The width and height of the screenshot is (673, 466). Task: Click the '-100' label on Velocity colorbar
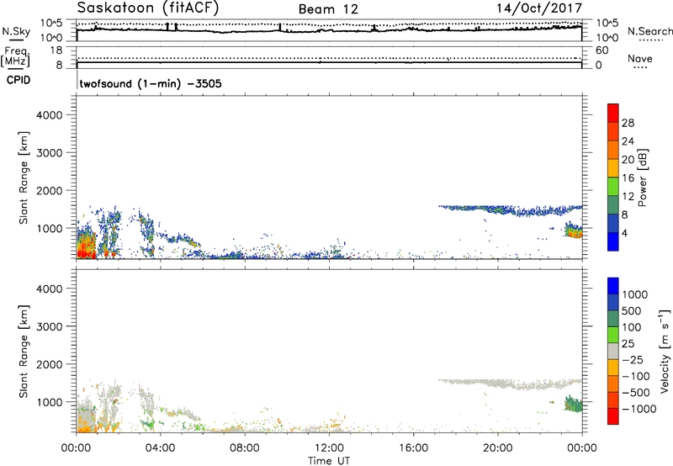[x=635, y=376]
